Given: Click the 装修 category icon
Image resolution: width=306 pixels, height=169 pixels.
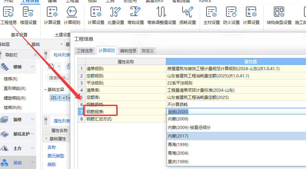Looking at the screenshot, I should [4, 119].
